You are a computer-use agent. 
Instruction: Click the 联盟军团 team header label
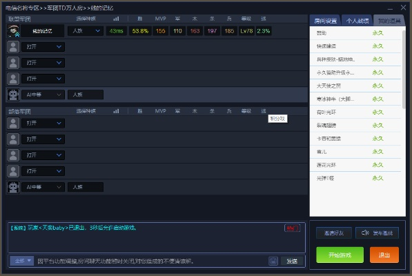click(x=19, y=19)
